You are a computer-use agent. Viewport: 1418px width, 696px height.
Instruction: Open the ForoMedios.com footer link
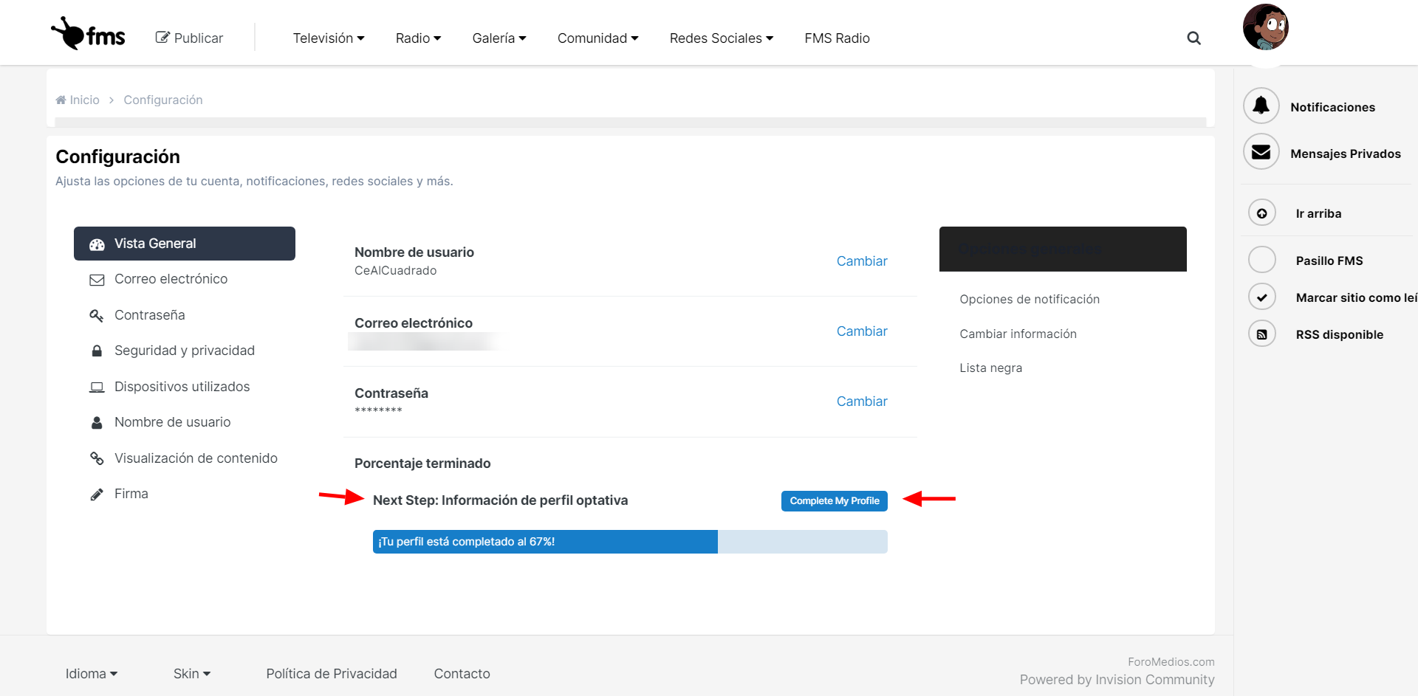coord(1171,662)
